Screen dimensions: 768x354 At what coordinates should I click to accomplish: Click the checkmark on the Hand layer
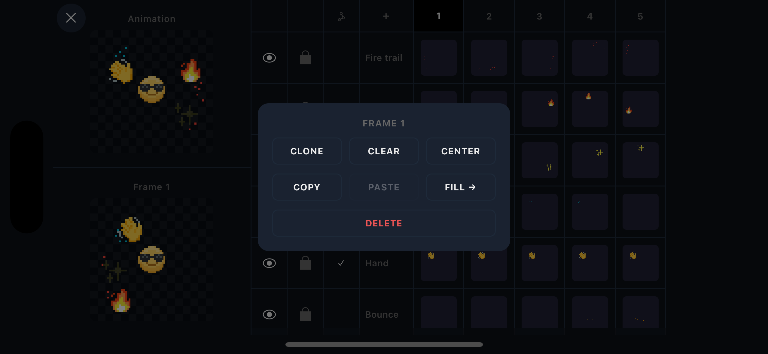(x=341, y=263)
